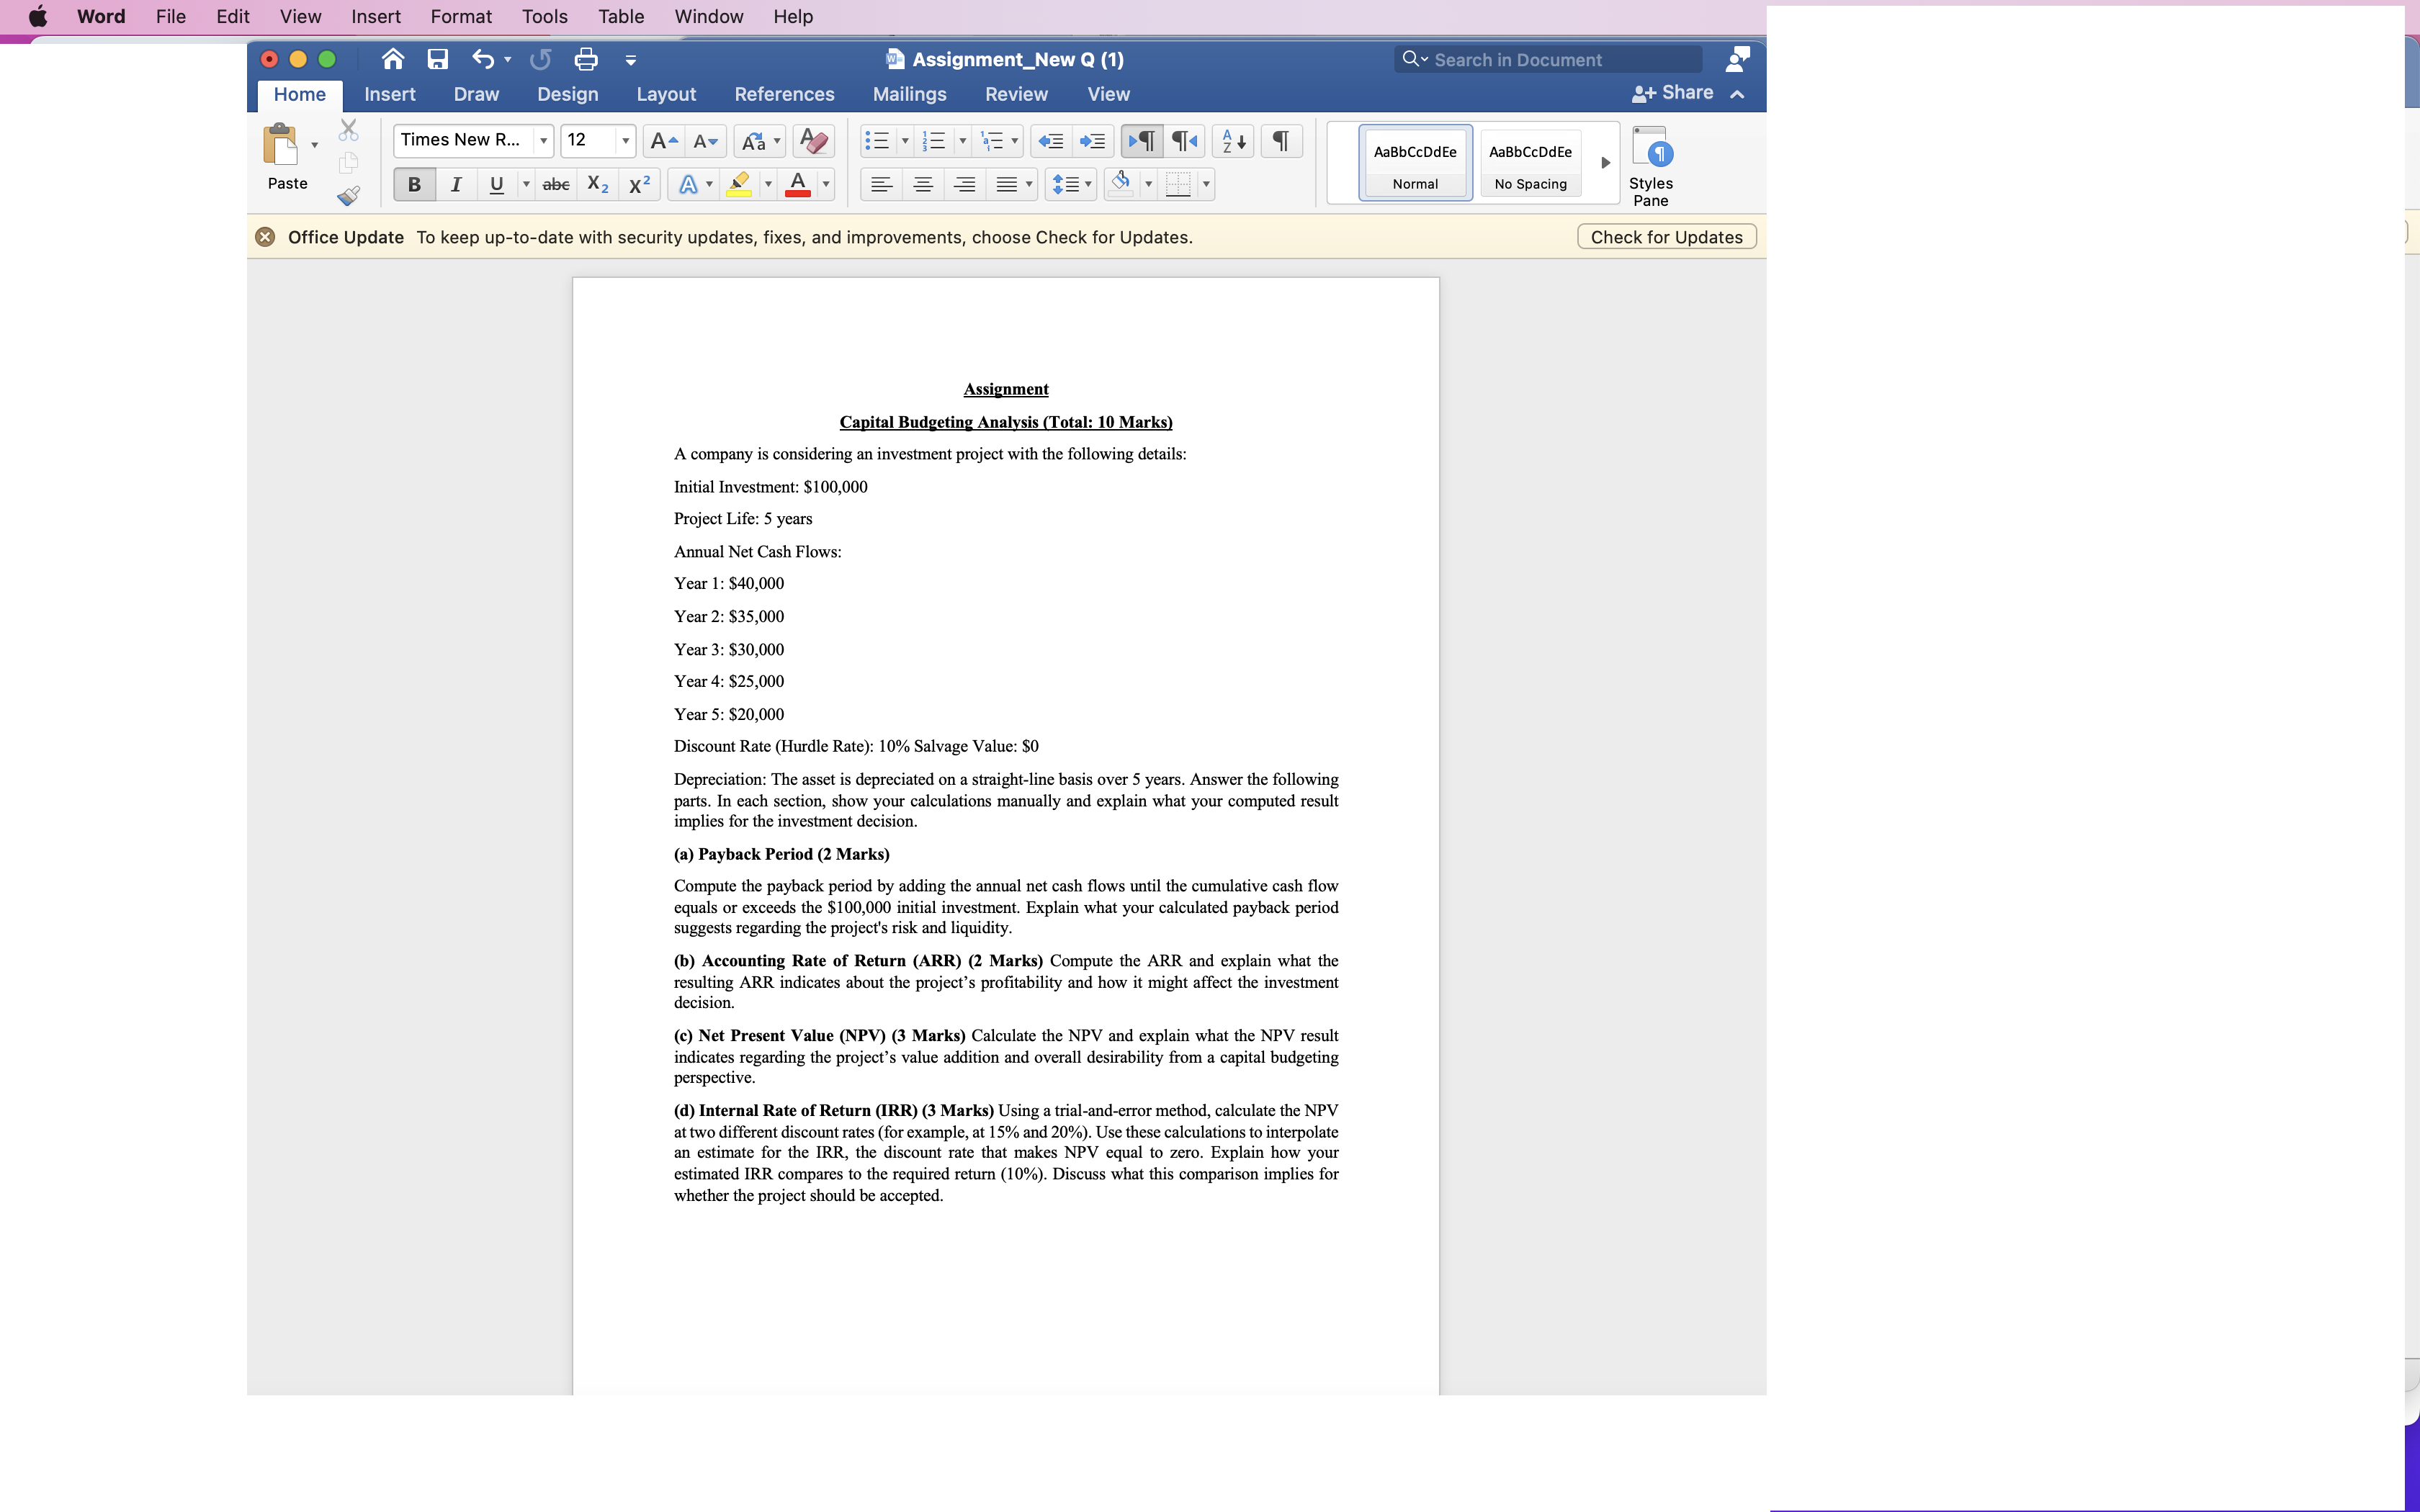Viewport: 2420px width, 1512px height.
Task: Select the superscript tool
Action: click(x=639, y=184)
